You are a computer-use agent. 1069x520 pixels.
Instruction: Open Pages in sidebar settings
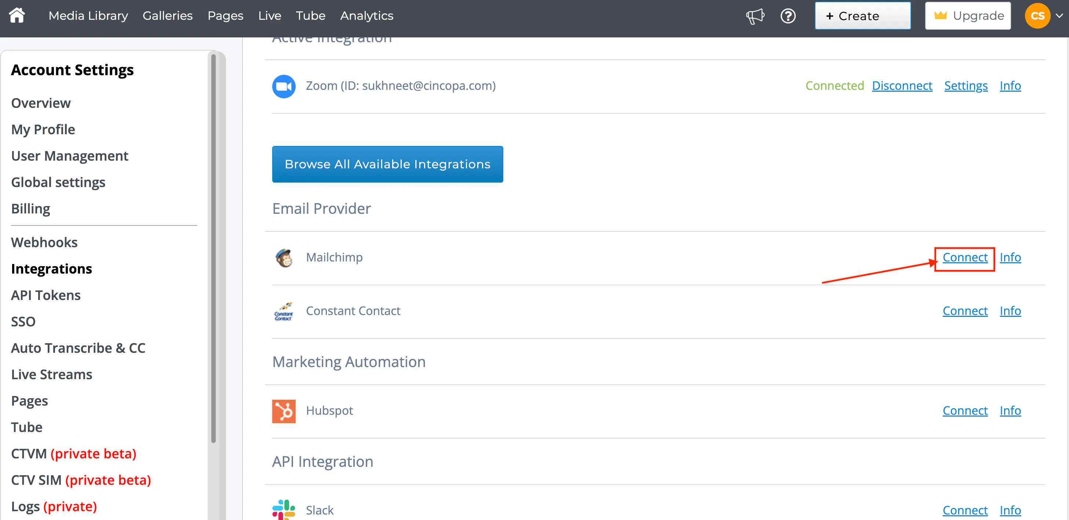pos(29,401)
